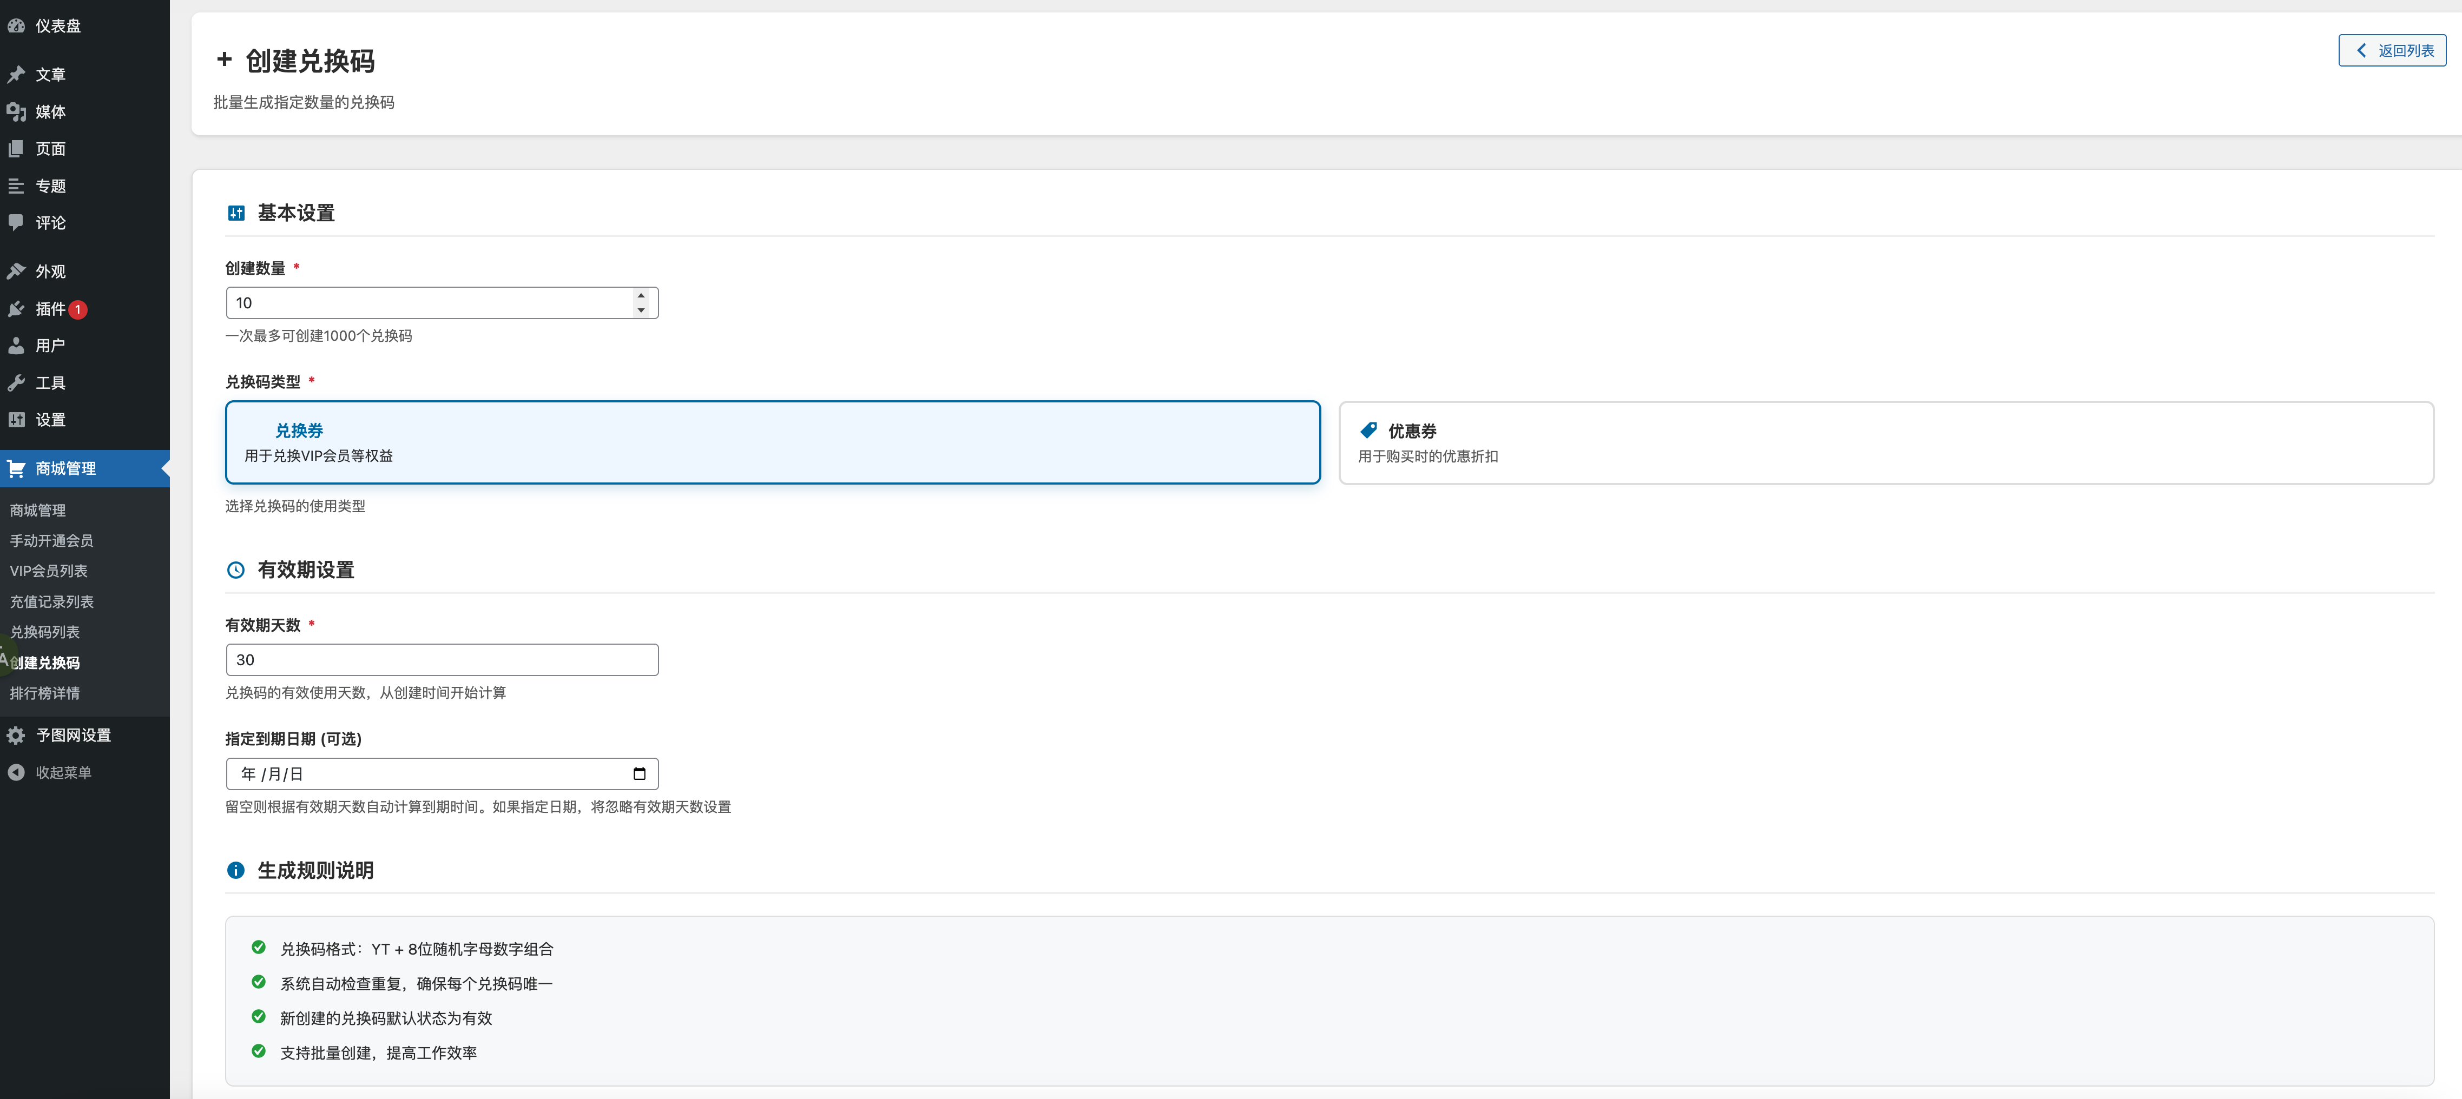Select the 兑换券 code type card
Viewport: 2462px width, 1099px height.
point(772,442)
